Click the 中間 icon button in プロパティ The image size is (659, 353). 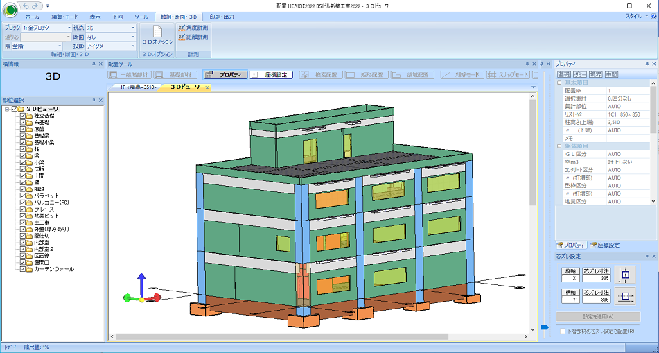click(x=611, y=74)
